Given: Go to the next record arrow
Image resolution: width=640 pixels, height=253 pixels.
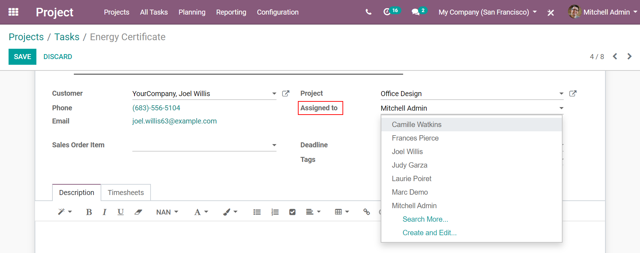Looking at the screenshot, I should pyautogui.click(x=629, y=57).
